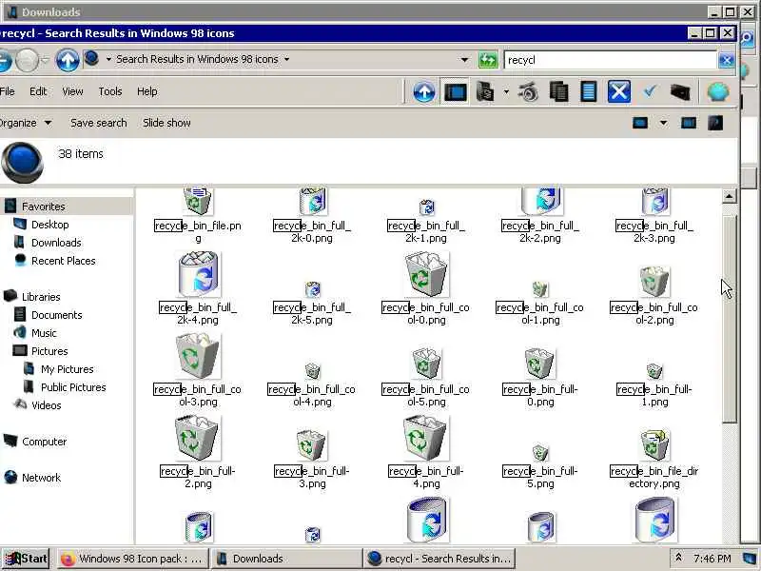761x571 pixels.
Task: Open the Videos library
Action: click(x=46, y=405)
